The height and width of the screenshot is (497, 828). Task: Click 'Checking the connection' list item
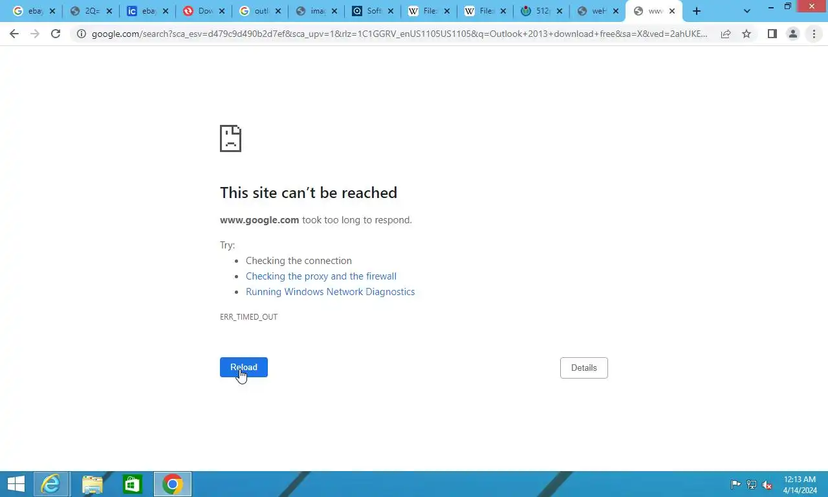299,261
